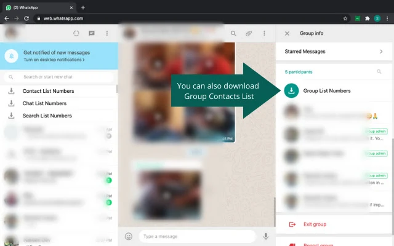Click download icon beside Contact List Numbers
This screenshot has height=246, width=394.
tap(11, 91)
